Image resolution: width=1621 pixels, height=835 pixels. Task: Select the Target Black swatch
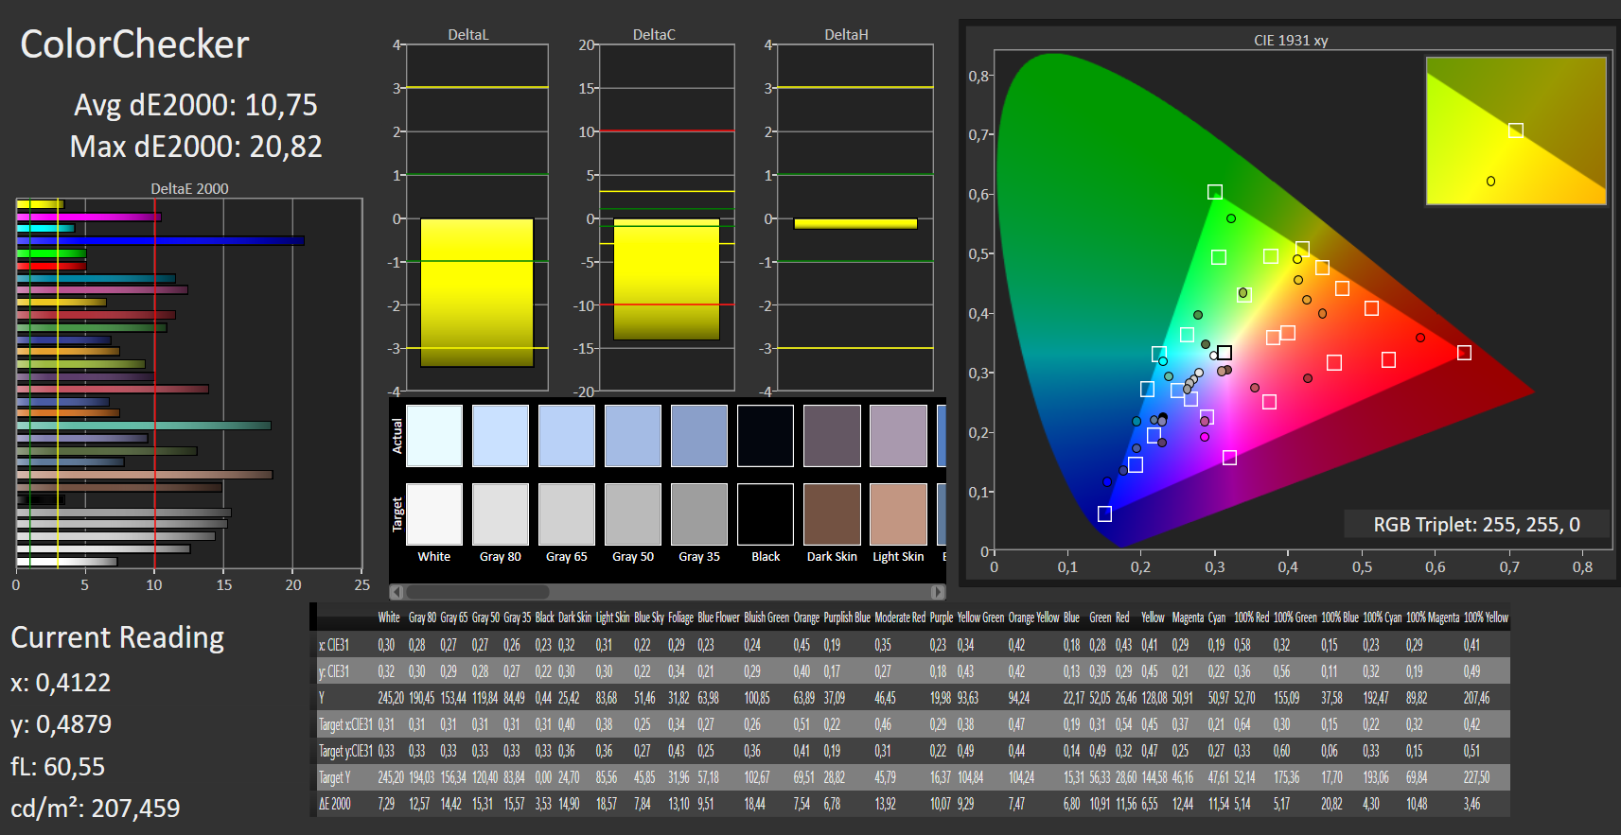click(x=766, y=514)
